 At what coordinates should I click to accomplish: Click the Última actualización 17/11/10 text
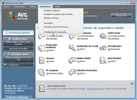pos(18,58)
